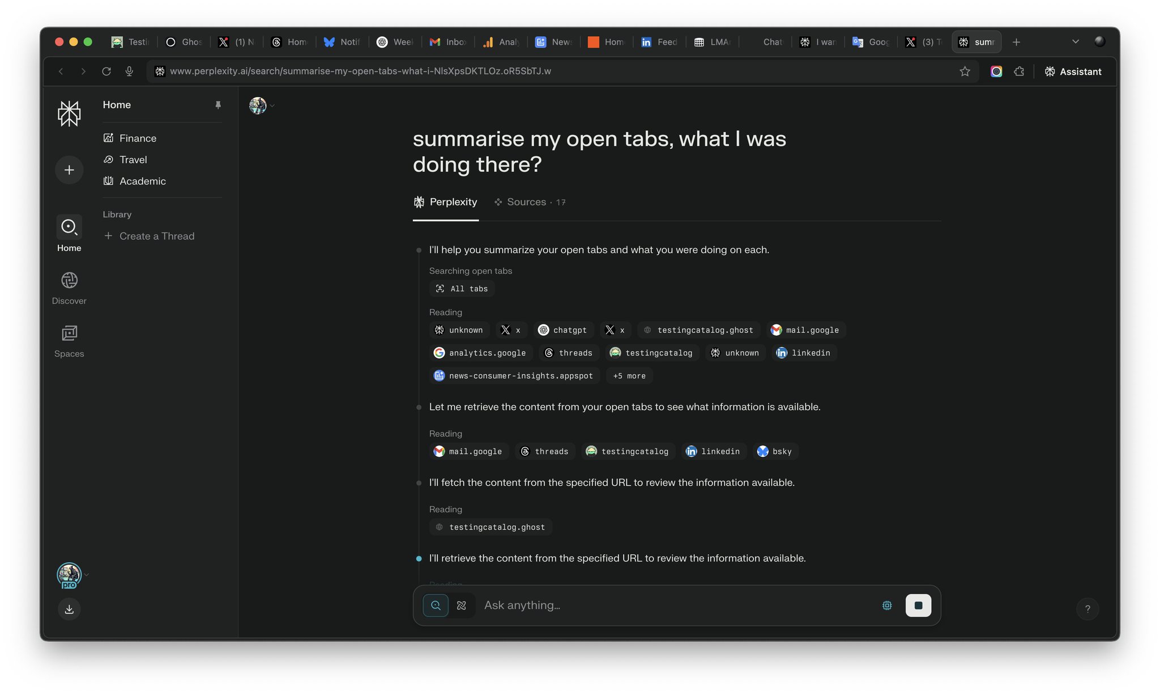Switch to the Sources tab
The image size is (1160, 694).
(530, 202)
